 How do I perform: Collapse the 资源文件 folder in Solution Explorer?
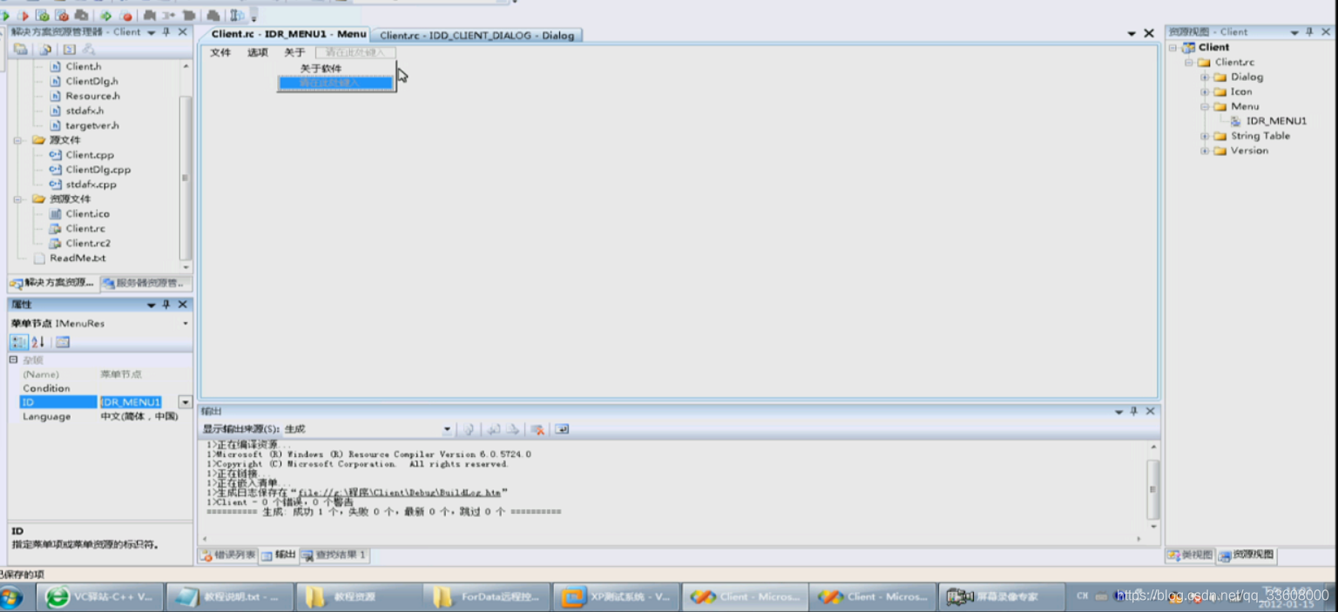click(17, 199)
